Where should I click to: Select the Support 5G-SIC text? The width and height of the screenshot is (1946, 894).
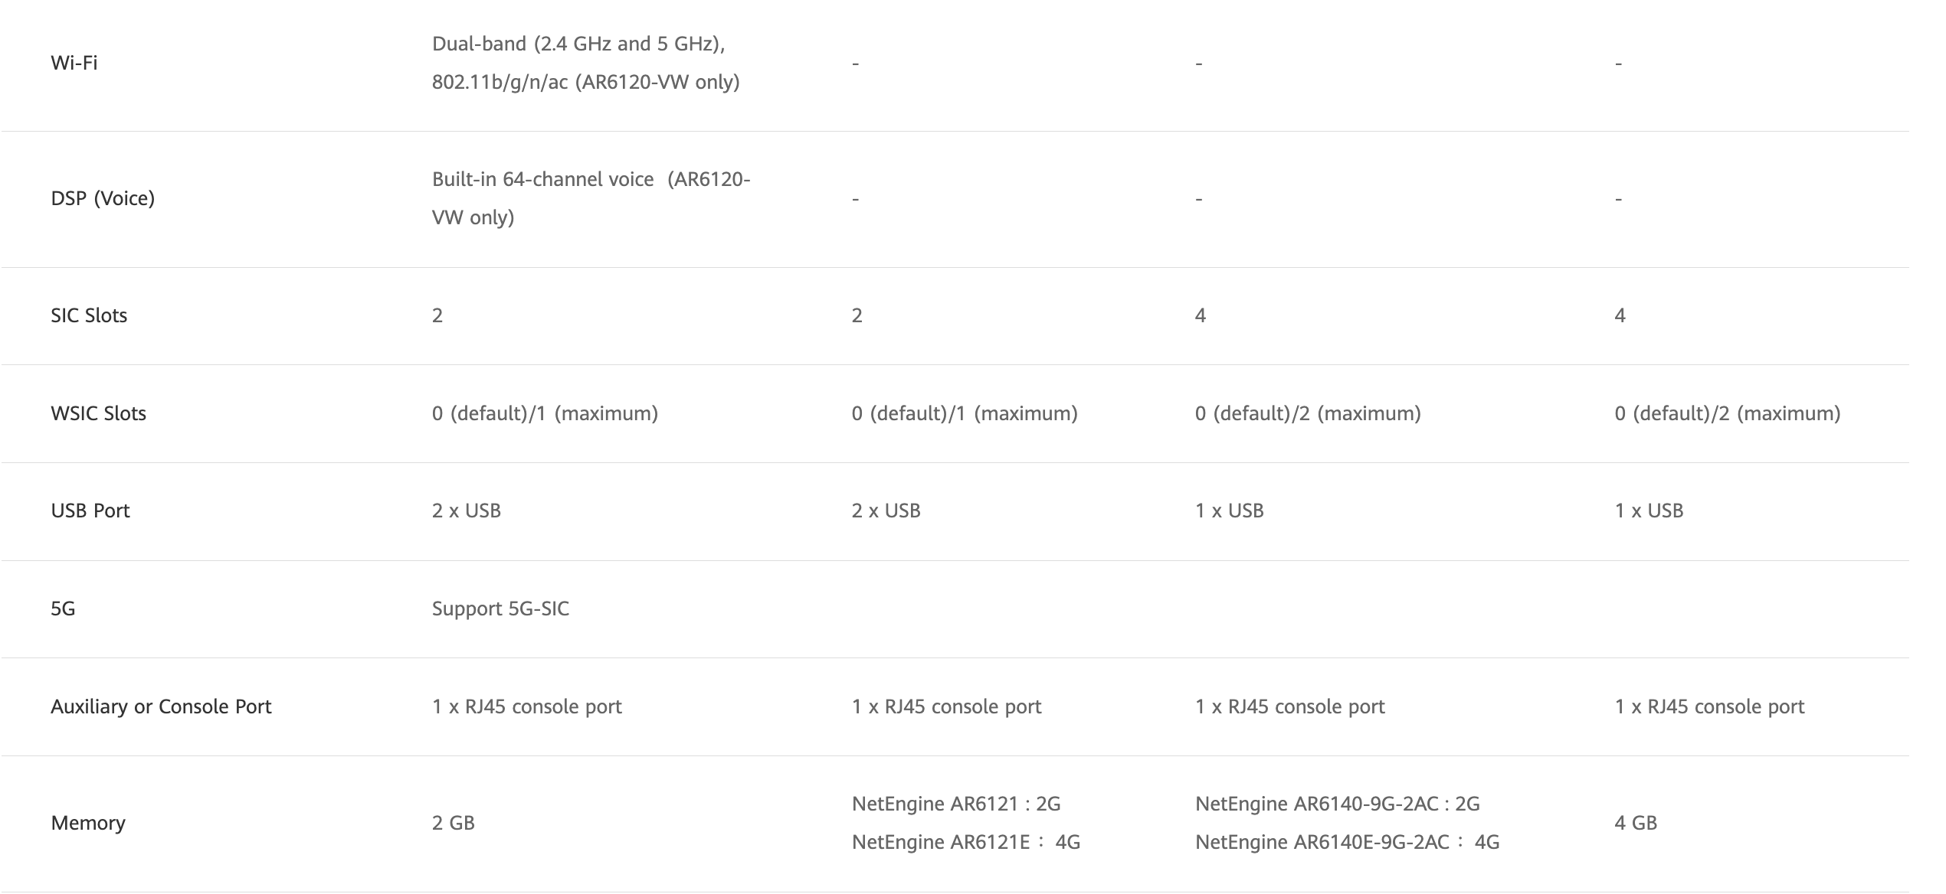click(500, 609)
